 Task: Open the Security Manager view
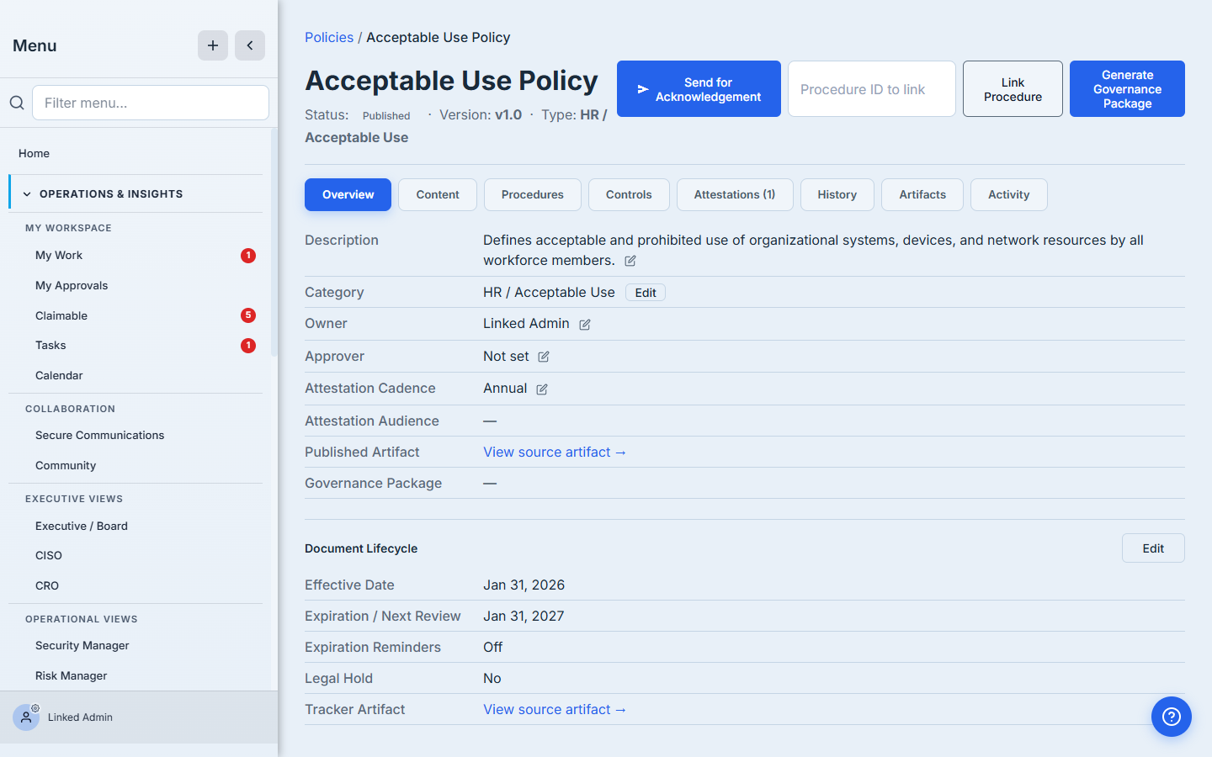click(x=82, y=646)
